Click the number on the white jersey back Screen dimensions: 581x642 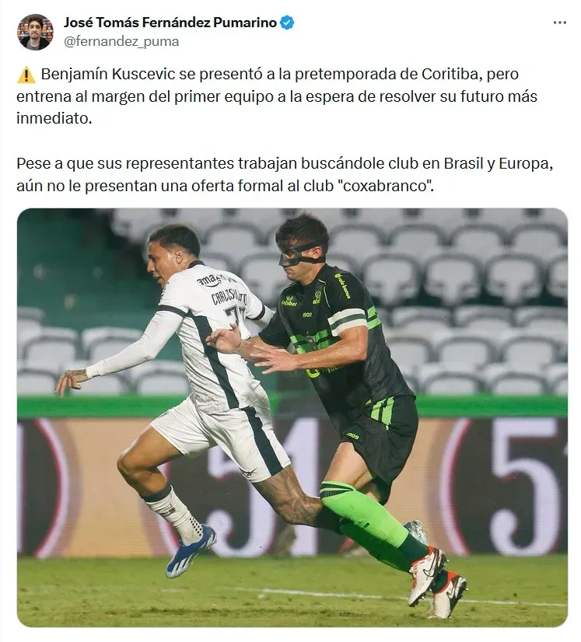235,316
